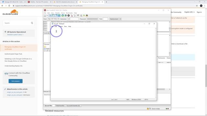207x116 pixels.
Task: Click 'Queue empty' status in FileZilla
Action: (156, 109)
